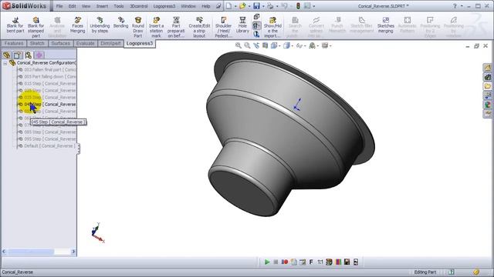The image size is (494, 277).
Task: Open the Window menu
Action: [188, 6]
